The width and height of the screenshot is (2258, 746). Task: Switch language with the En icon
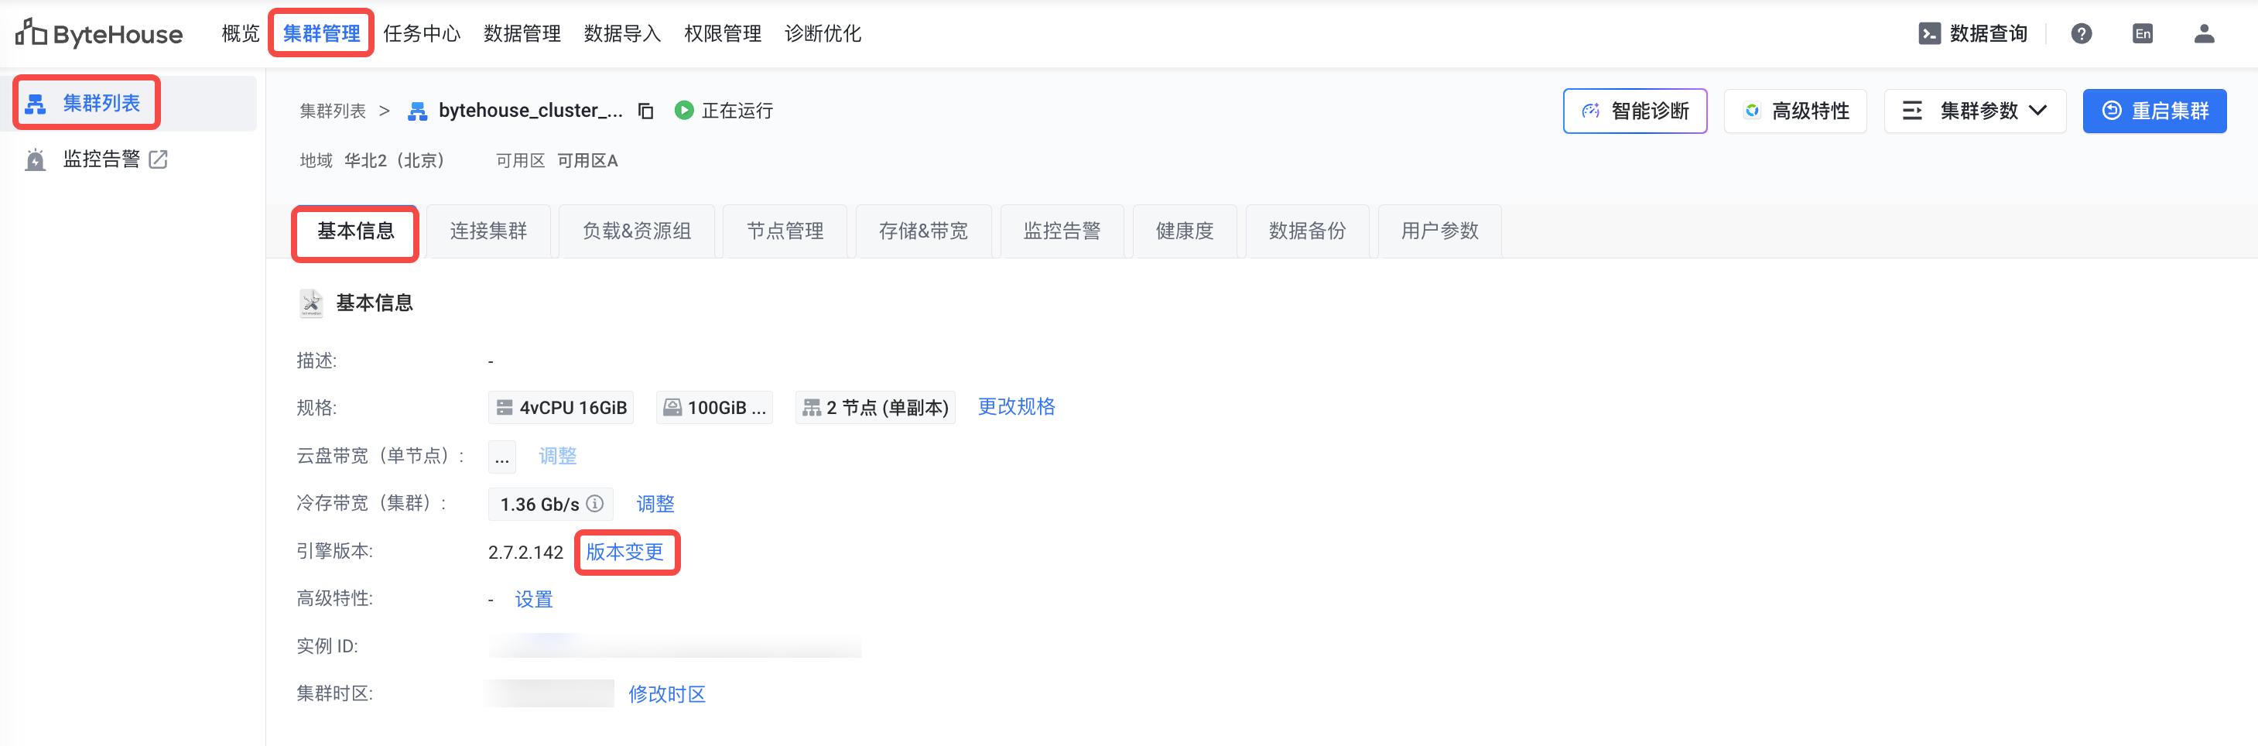pos(2142,33)
